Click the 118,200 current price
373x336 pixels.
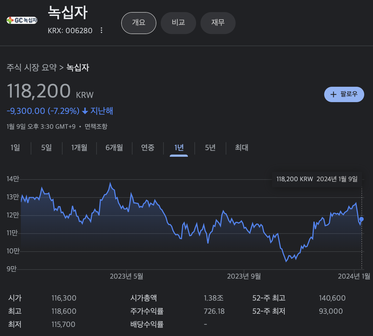(39, 91)
